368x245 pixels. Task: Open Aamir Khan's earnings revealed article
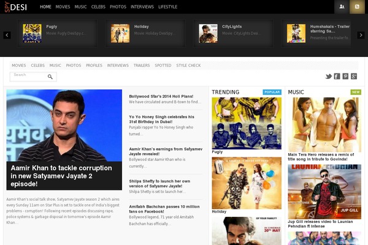(166, 151)
